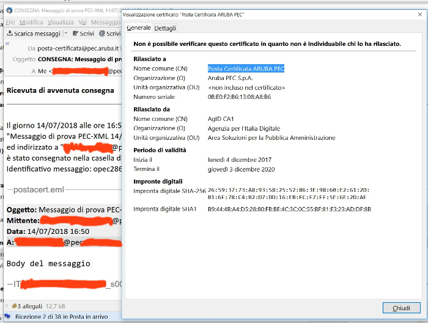Click the Data: 14/07/2018 16:50 line
Image resolution: width=428 pixels, height=323 pixels.
(48, 231)
